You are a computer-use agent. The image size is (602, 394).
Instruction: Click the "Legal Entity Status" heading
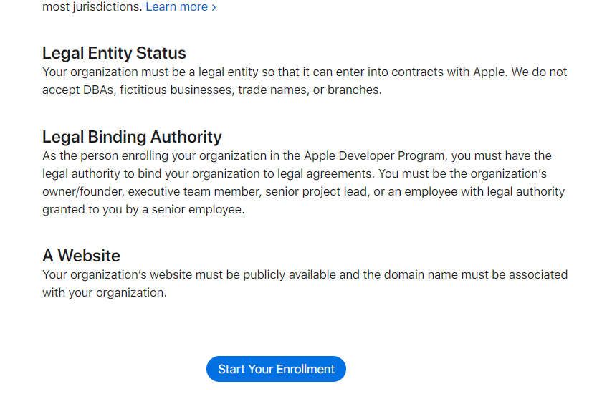pos(114,53)
